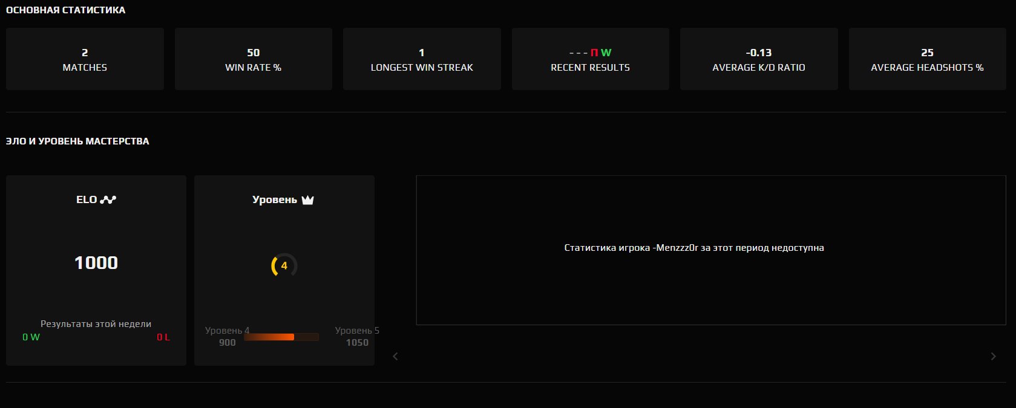Click the level 4 circular badge
1016x408 pixels.
[284, 265]
